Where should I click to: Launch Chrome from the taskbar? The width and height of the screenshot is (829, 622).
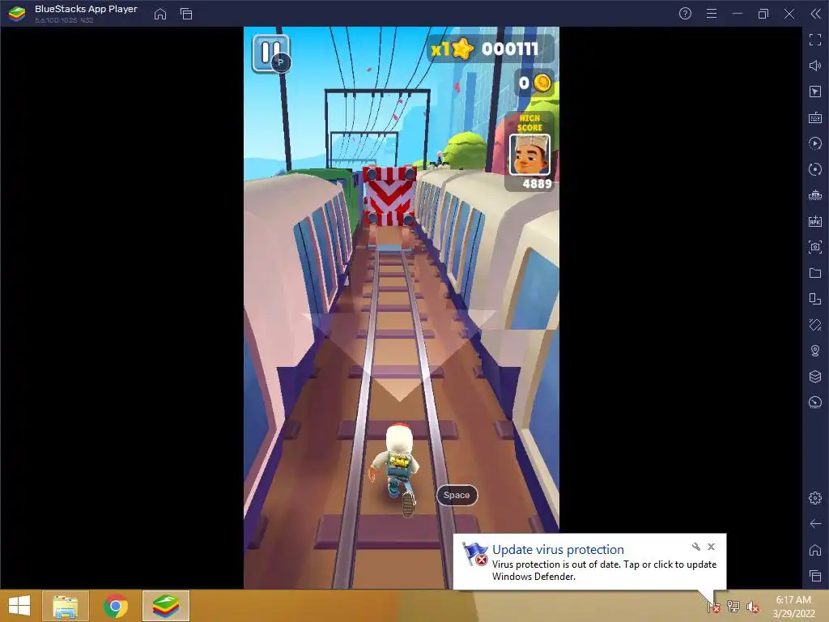coord(116,606)
